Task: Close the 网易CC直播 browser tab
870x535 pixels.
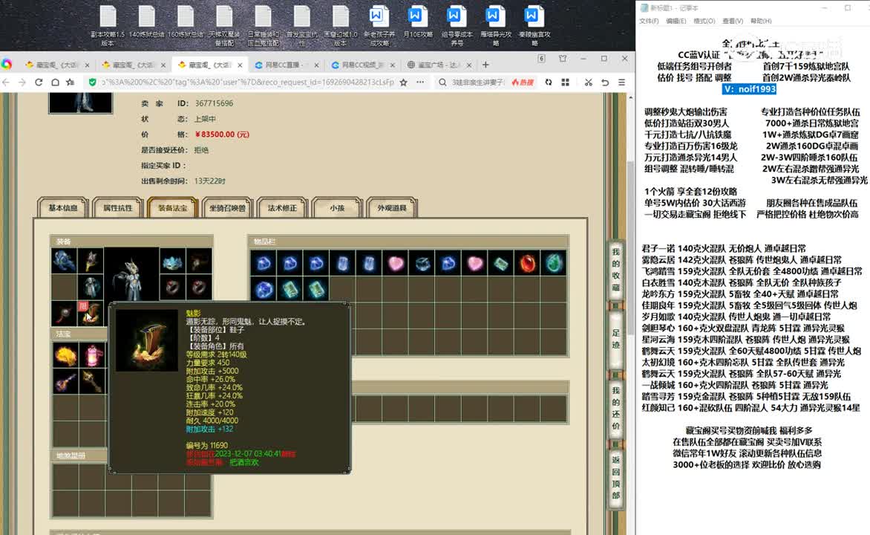Action: coord(316,65)
